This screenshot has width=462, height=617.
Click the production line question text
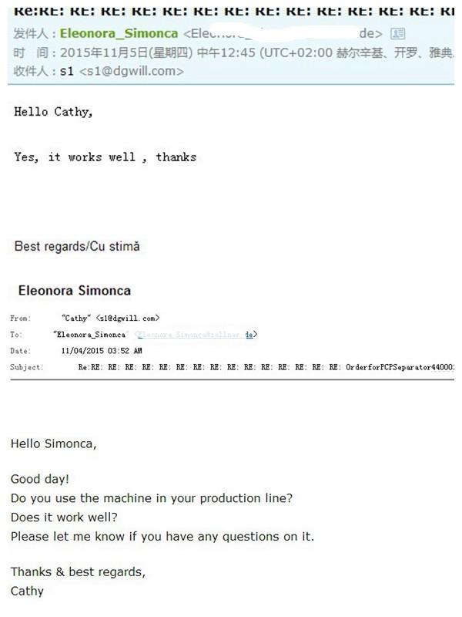(152, 498)
